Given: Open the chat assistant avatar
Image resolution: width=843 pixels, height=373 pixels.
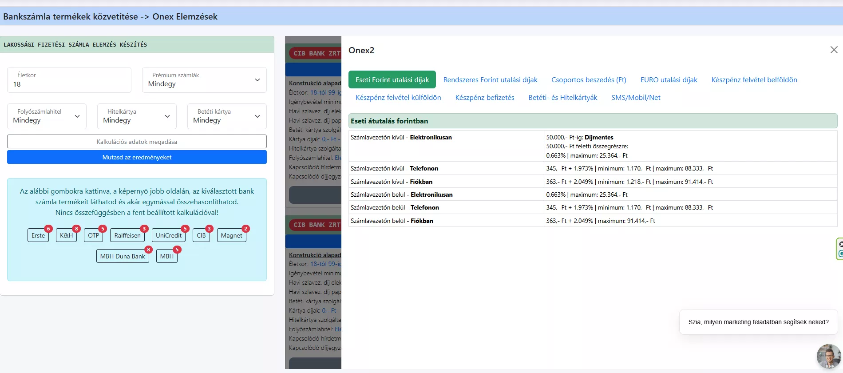Looking at the screenshot, I should click(x=828, y=357).
